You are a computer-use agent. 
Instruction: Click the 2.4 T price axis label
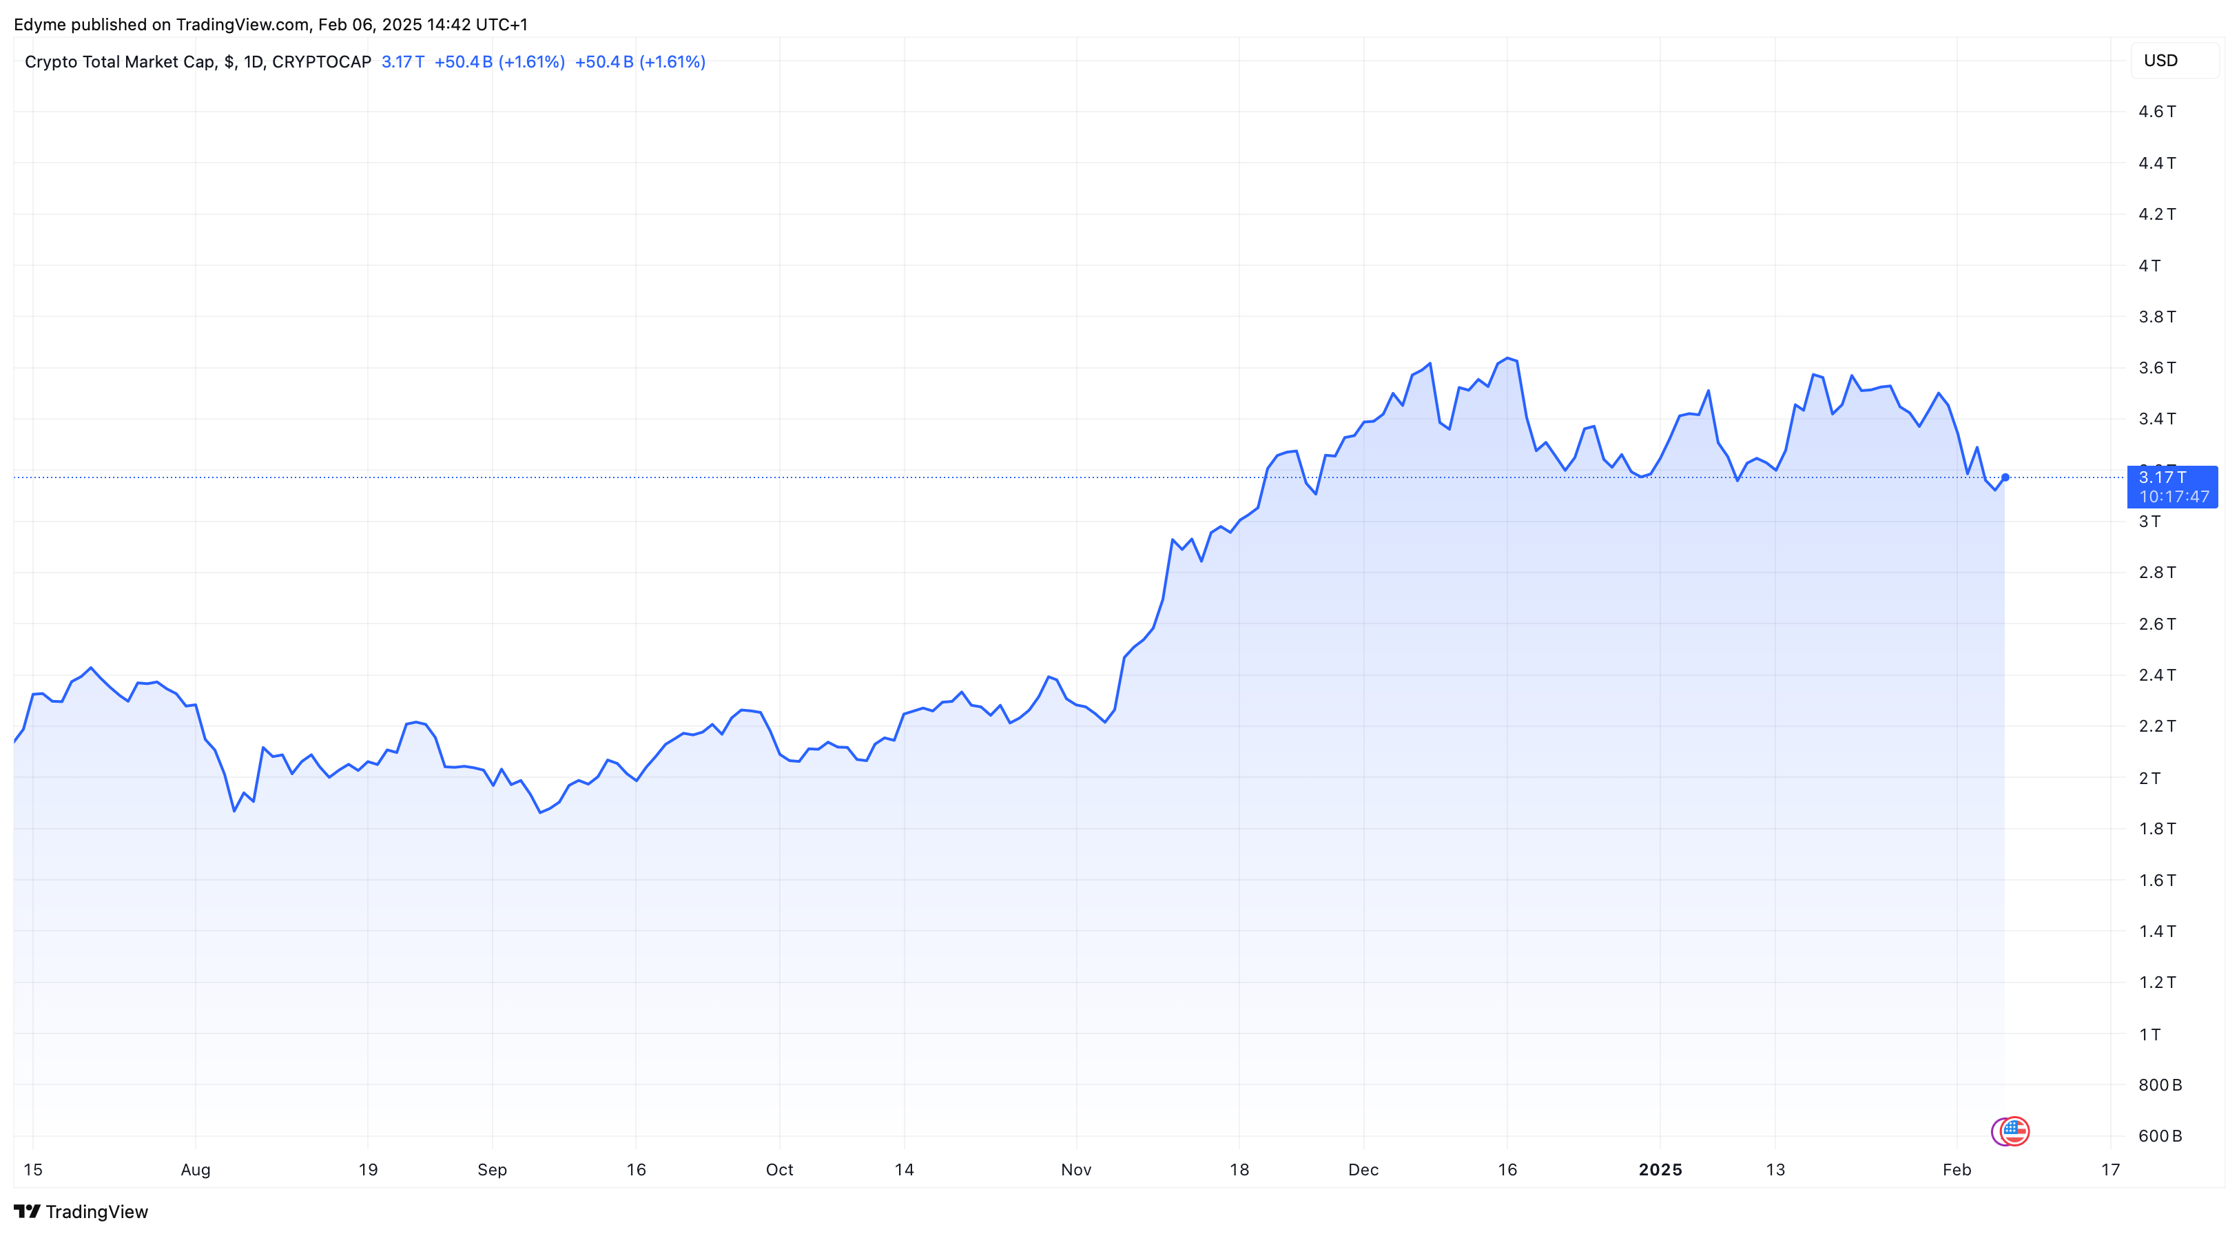pyautogui.click(x=2157, y=674)
